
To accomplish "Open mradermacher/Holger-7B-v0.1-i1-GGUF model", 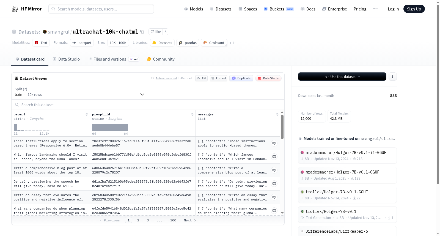I will [347, 155].
